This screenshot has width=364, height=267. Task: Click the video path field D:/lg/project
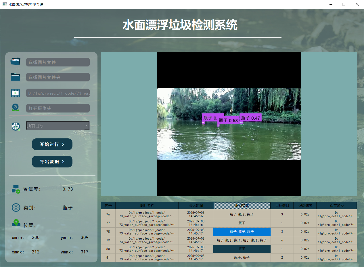[58, 93]
